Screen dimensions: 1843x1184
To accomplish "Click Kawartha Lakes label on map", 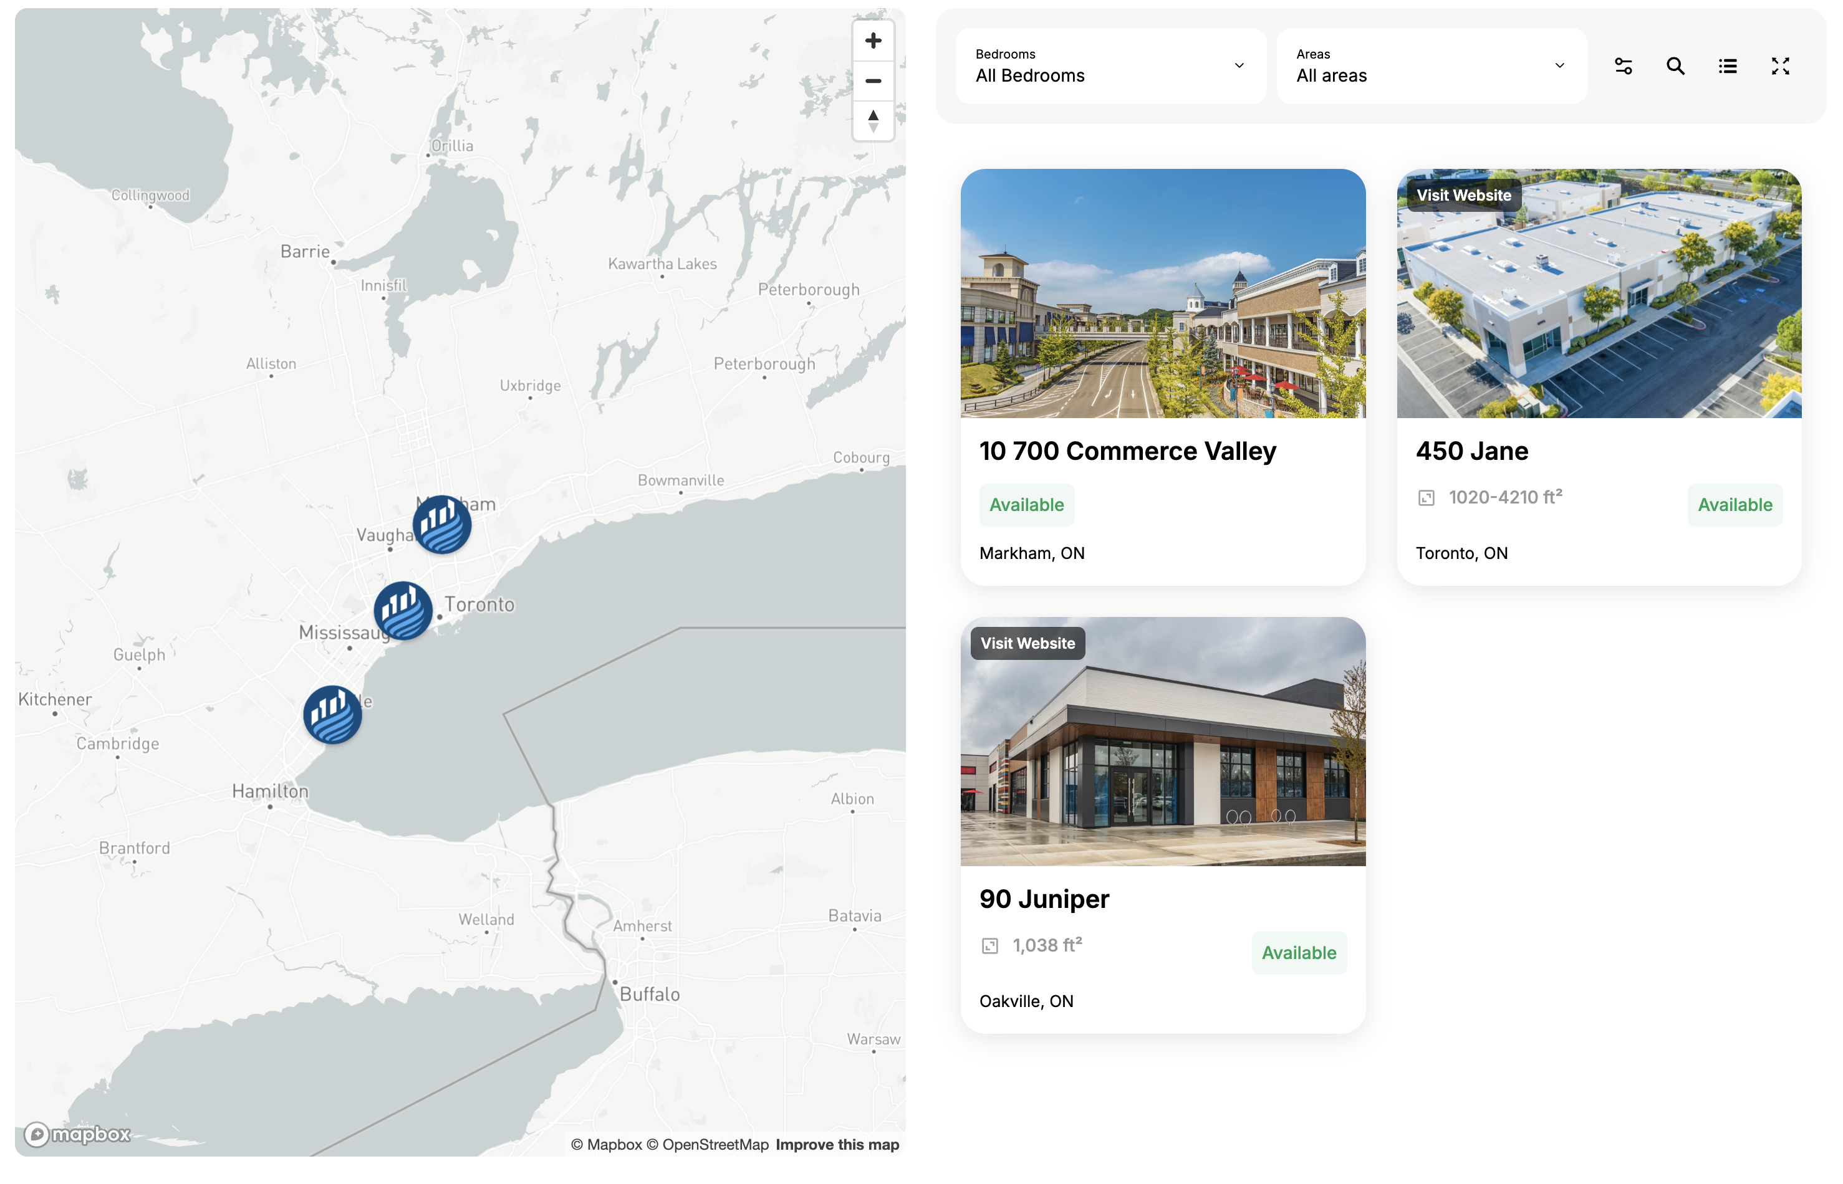I will point(662,264).
